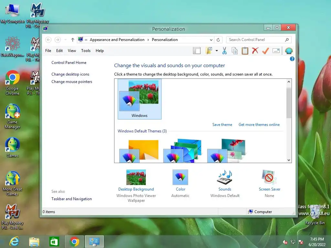
Task: Open the Help menu
Action: 100,51
